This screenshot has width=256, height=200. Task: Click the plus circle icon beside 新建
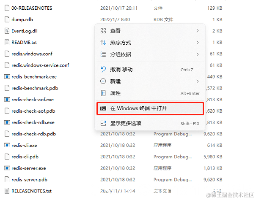(x=103, y=81)
